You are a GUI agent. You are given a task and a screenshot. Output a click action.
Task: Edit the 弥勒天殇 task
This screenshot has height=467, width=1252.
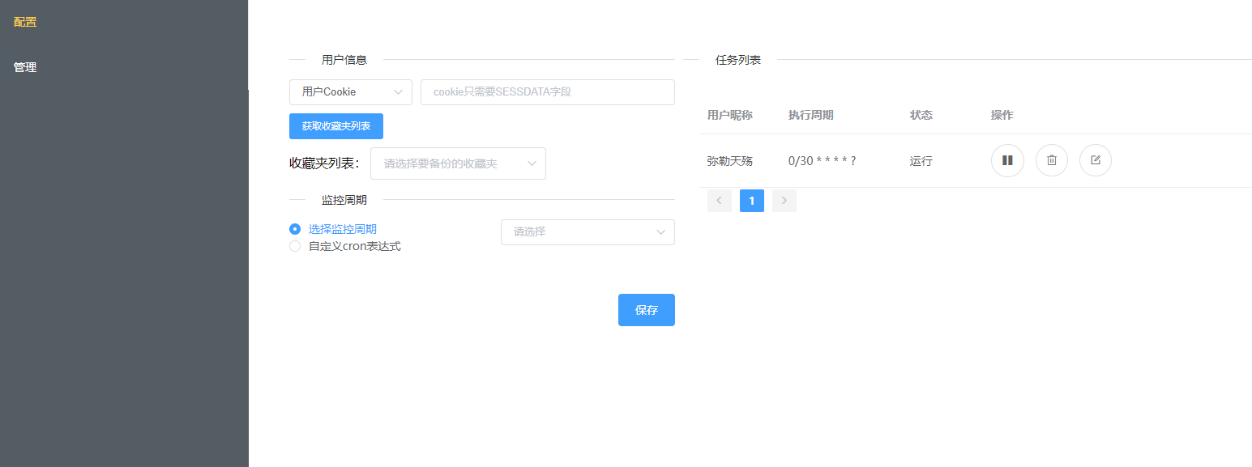pyautogui.click(x=1095, y=160)
